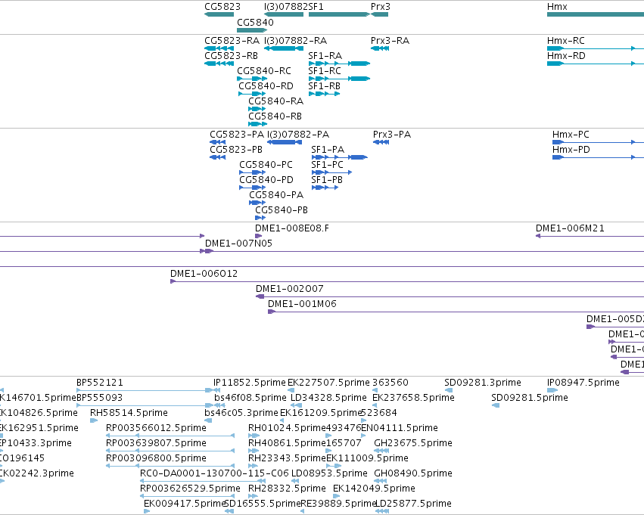Select clone DME1-006O12 label
644x515 pixels.
204,274
